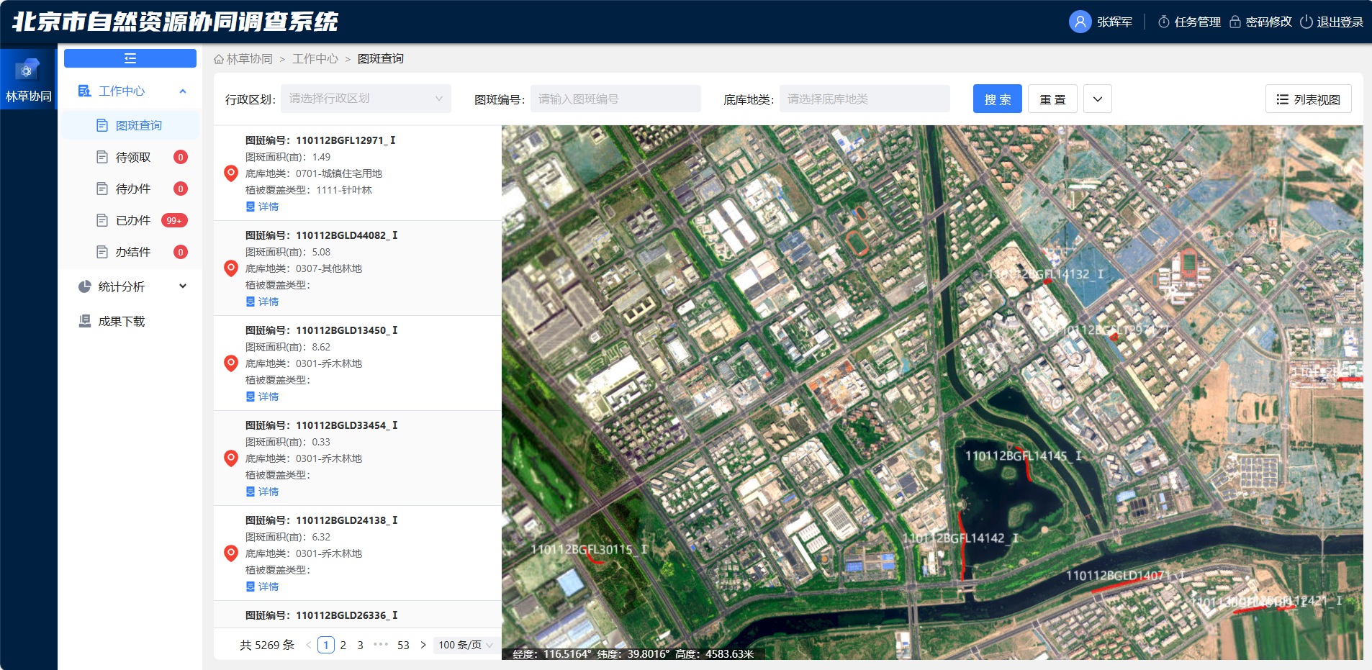Click 工作中心 in the breadcrumb

pyautogui.click(x=315, y=59)
